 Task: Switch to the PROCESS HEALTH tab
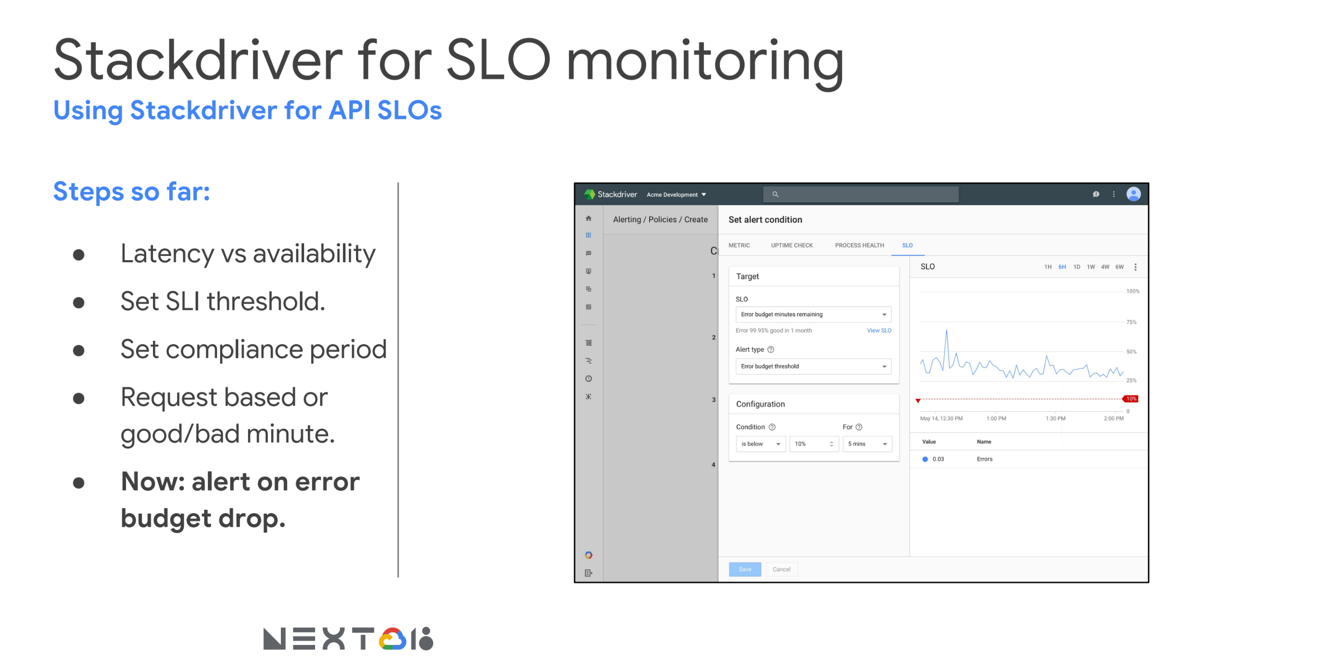tap(859, 245)
